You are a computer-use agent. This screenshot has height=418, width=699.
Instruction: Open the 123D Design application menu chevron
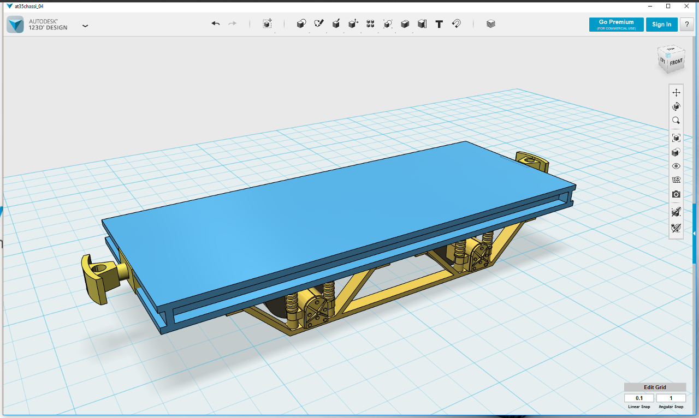(85, 25)
